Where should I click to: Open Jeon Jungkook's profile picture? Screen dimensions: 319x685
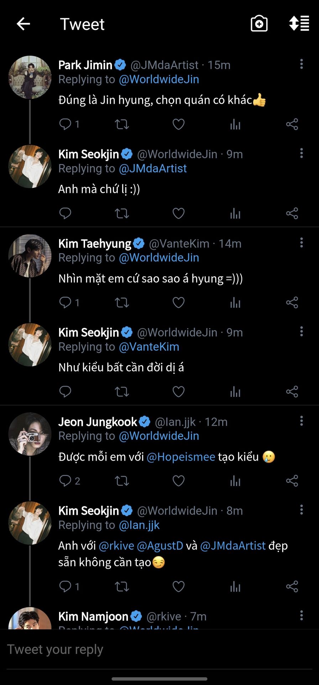pyautogui.click(x=30, y=434)
